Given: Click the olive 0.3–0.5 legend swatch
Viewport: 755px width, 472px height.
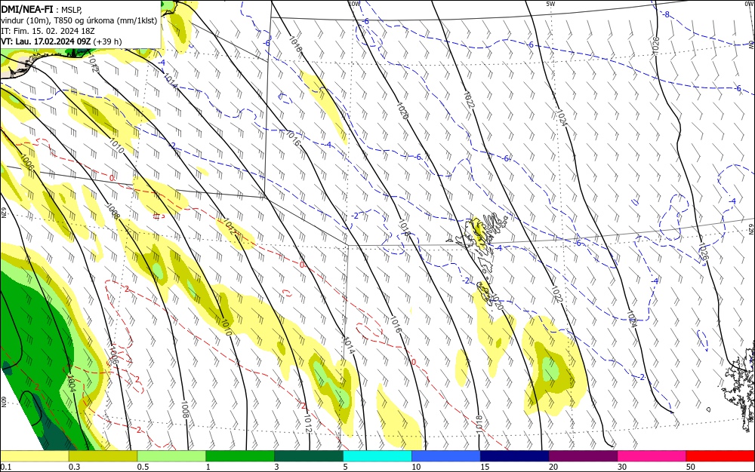Looking at the screenshot, I should [x=103, y=456].
